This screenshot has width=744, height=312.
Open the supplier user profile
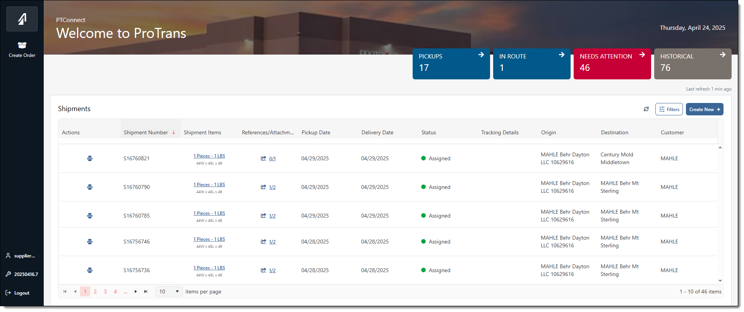pos(21,256)
